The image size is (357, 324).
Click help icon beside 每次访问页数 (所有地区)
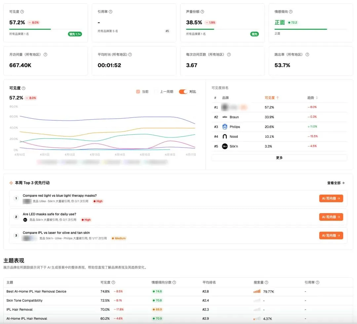[x=229, y=55]
